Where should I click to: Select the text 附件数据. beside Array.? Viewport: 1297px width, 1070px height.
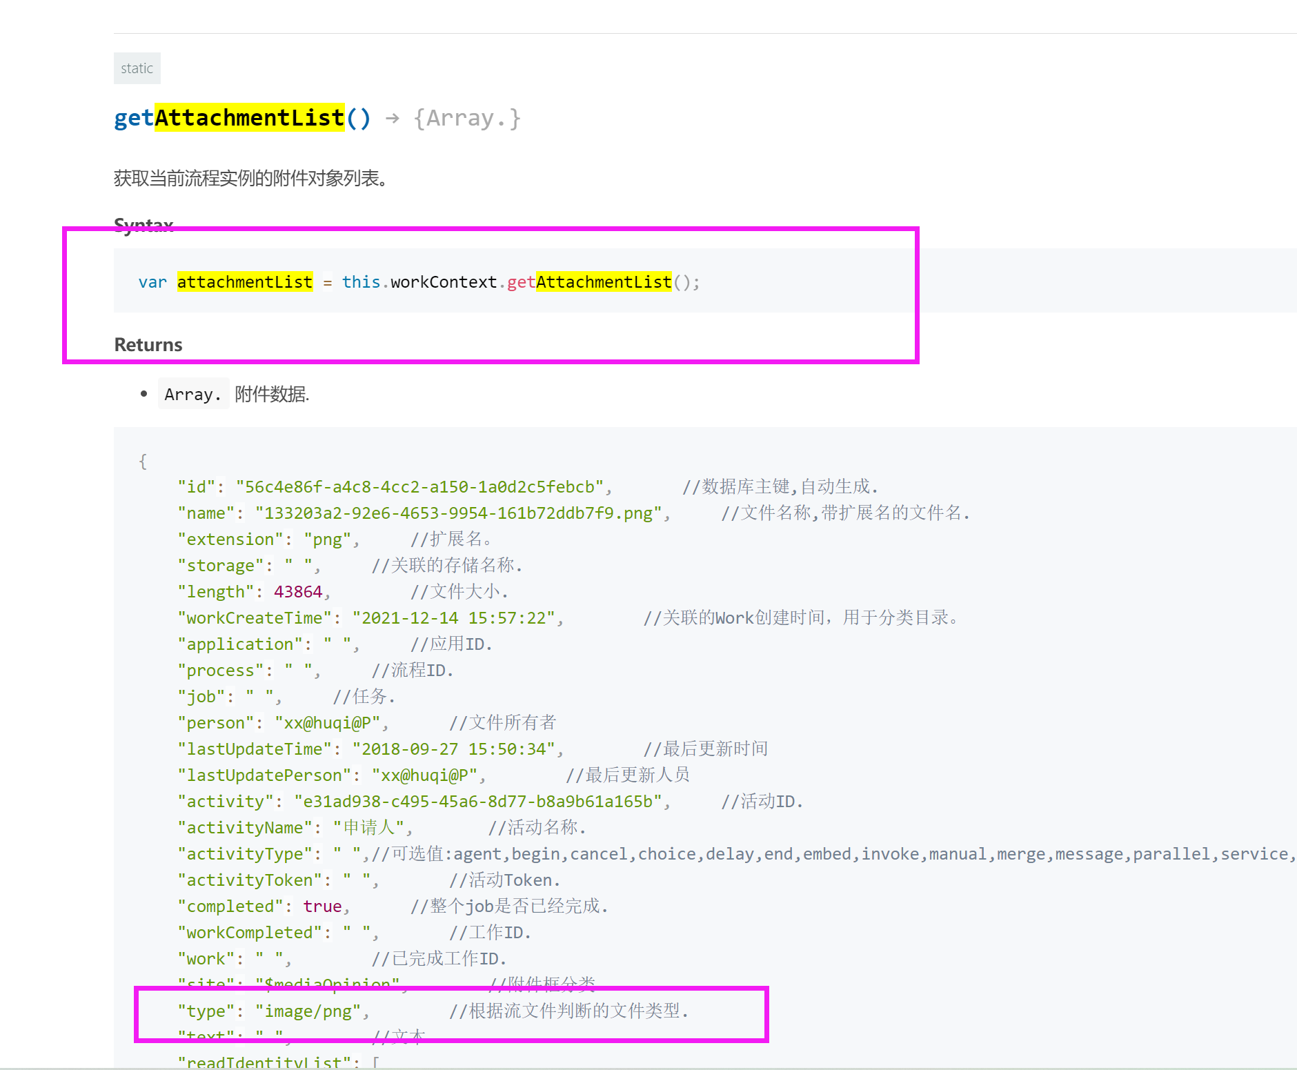coord(272,394)
